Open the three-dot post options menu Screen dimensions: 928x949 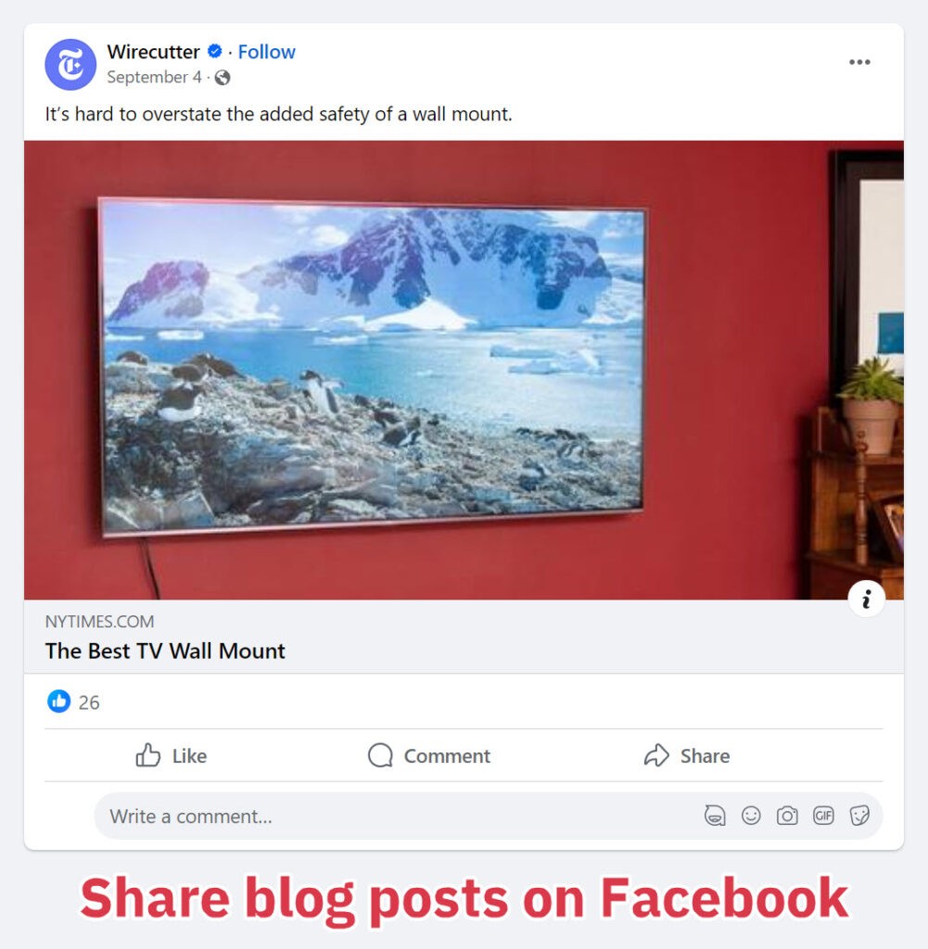click(859, 62)
